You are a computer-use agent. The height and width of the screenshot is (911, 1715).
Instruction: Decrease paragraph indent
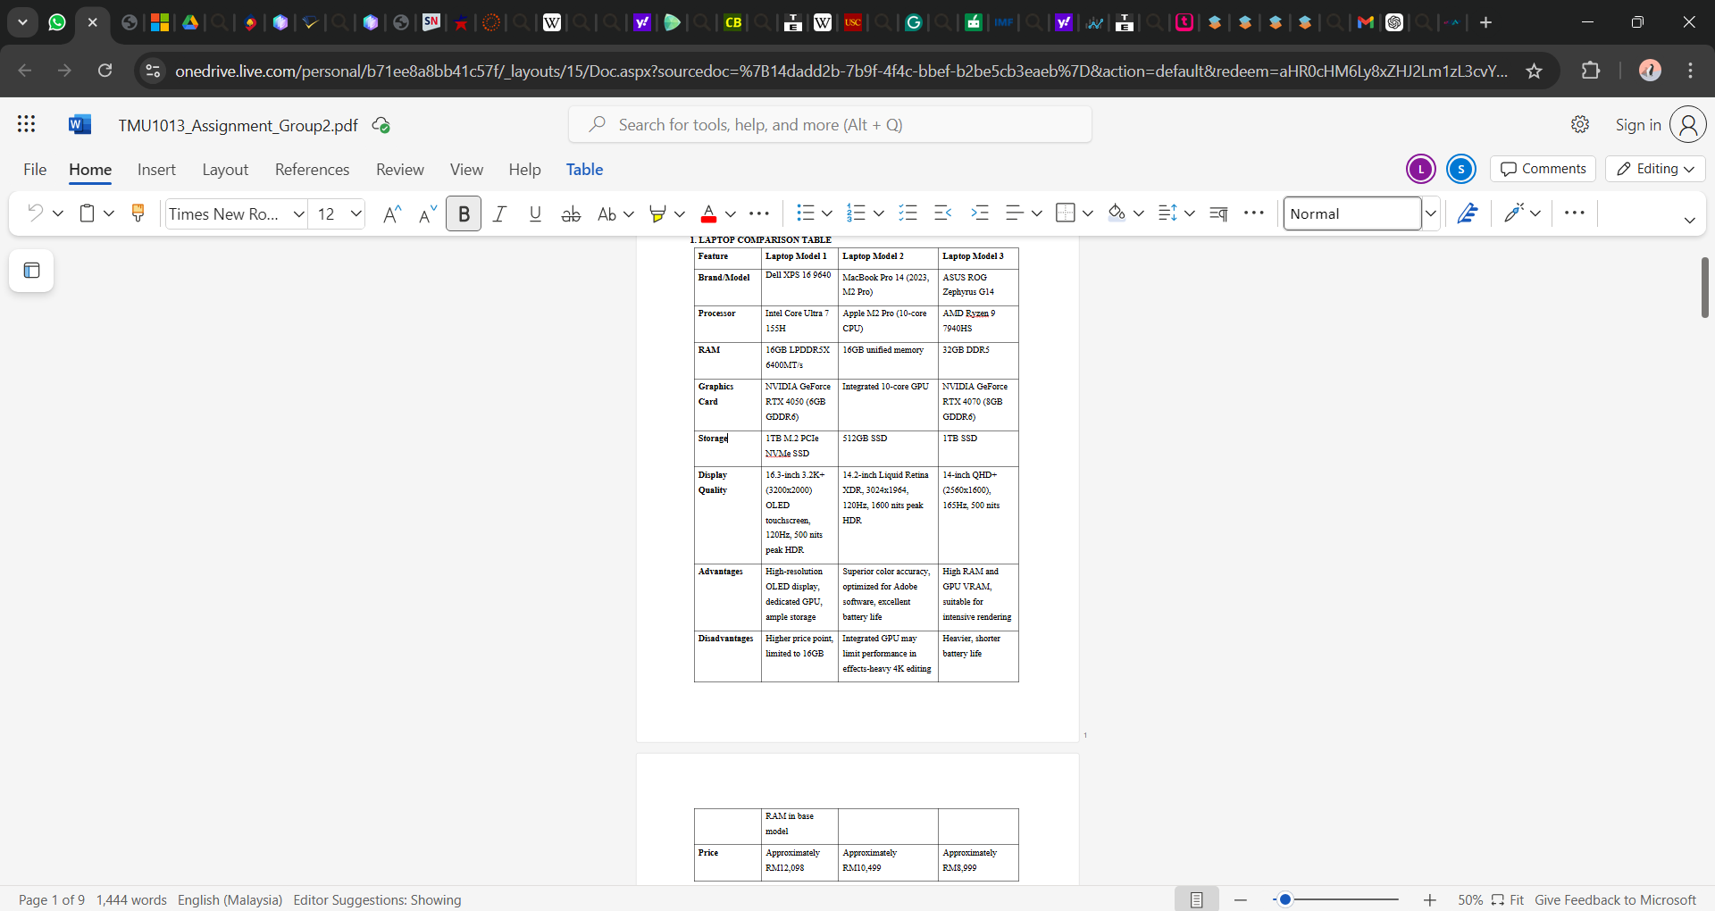(943, 213)
